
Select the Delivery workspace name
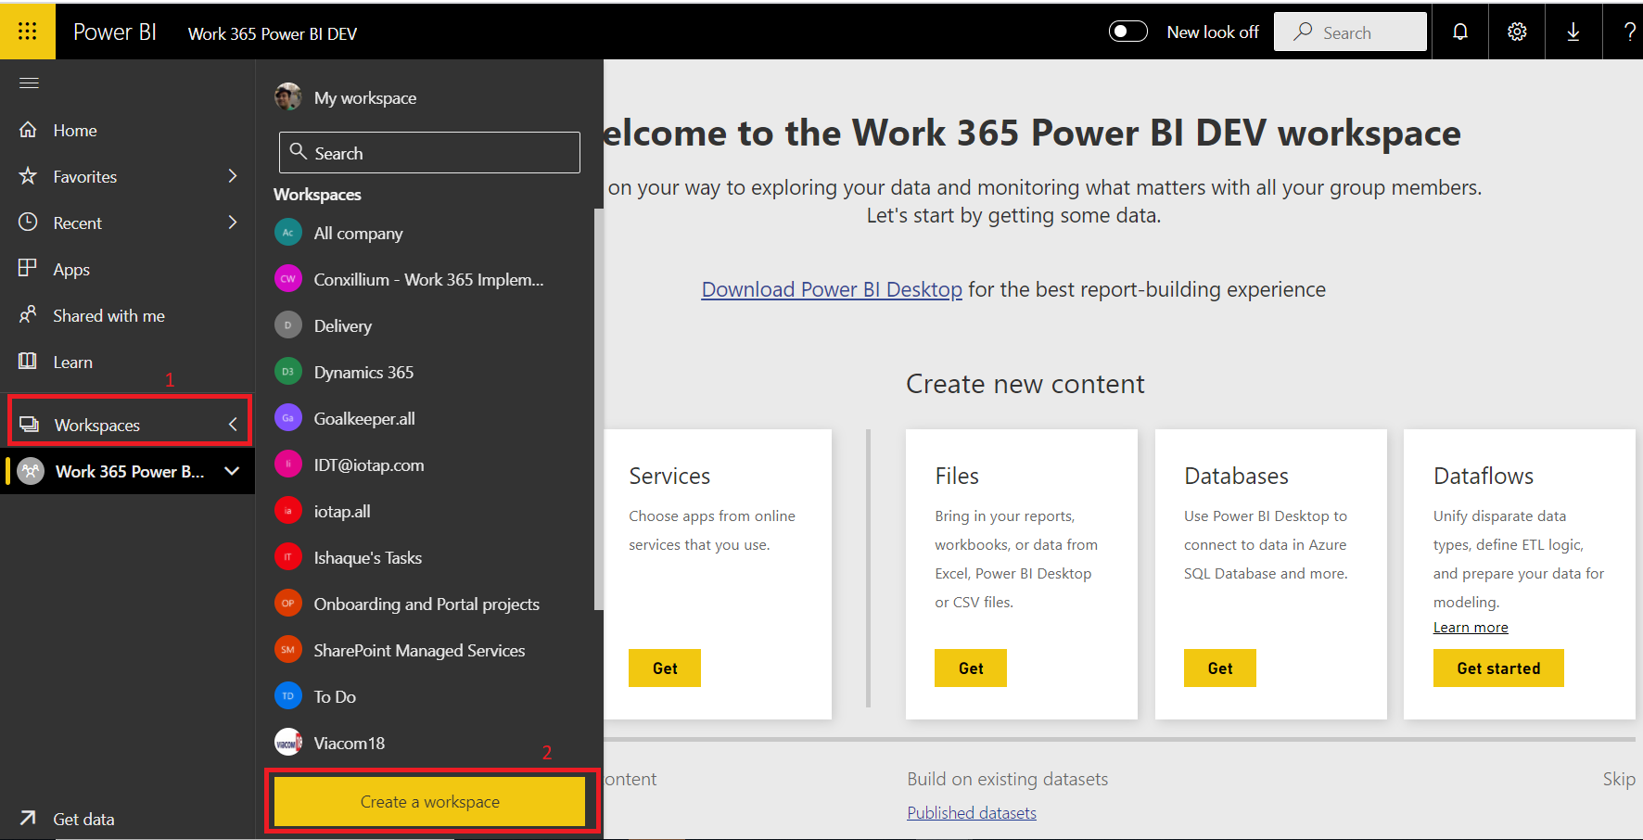coord(343,325)
